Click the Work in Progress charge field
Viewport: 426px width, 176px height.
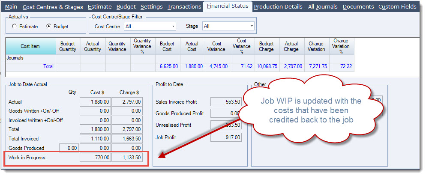pyautogui.click(x=127, y=158)
